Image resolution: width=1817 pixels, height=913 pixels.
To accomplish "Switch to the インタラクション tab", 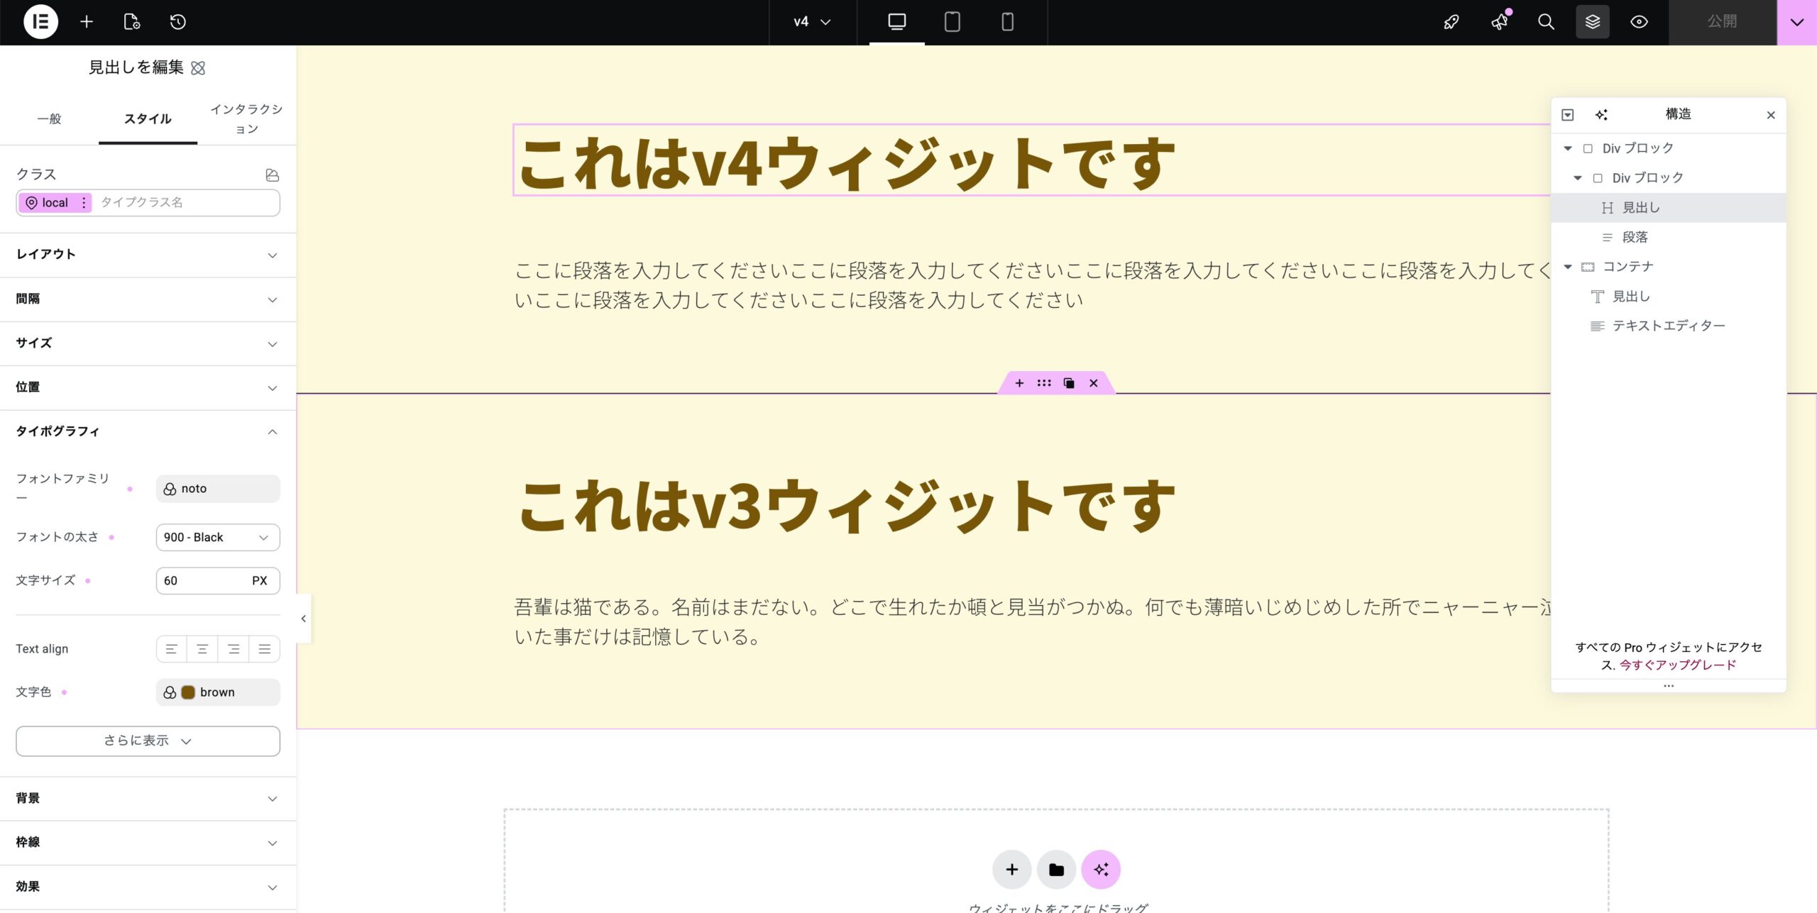I will click(246, 118).
